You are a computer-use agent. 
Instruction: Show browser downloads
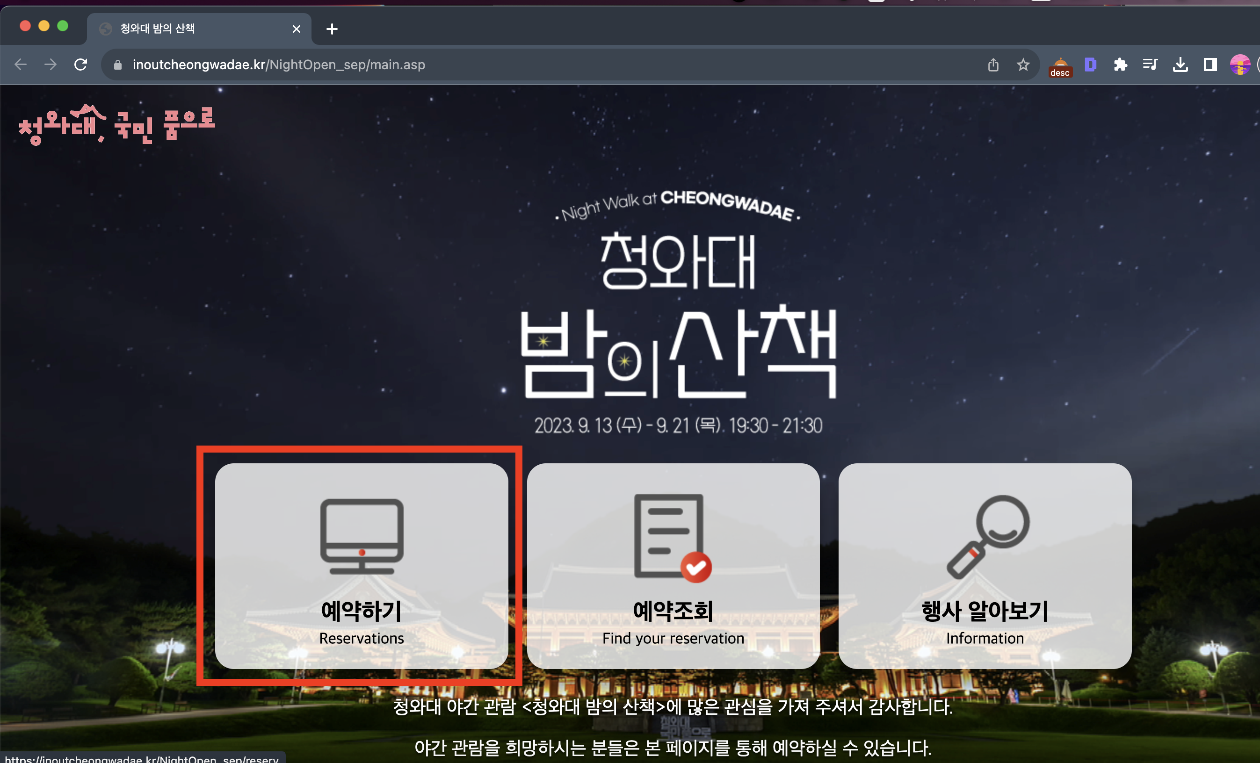(x=1180, y=65)
